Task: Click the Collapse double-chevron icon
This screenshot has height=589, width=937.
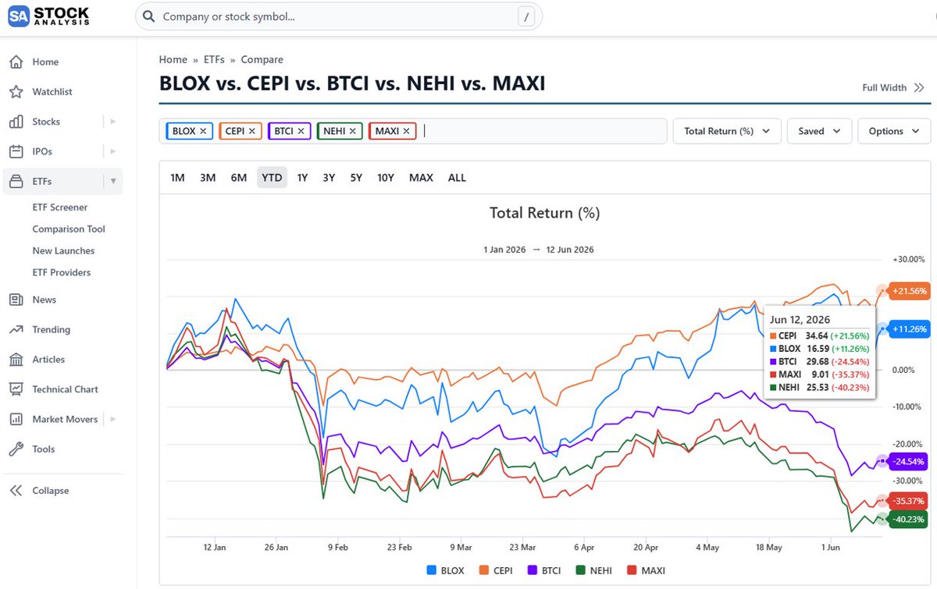Action: 16,491
